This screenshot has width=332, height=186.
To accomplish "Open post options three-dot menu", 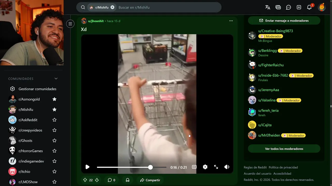I will click(x=231, y=21).
